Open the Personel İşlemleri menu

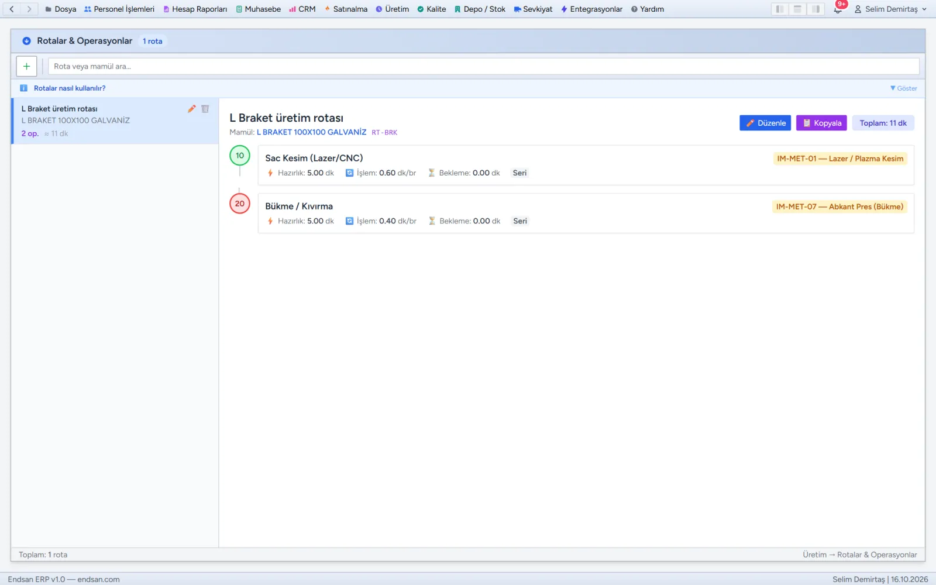click(x=119, y=9)
